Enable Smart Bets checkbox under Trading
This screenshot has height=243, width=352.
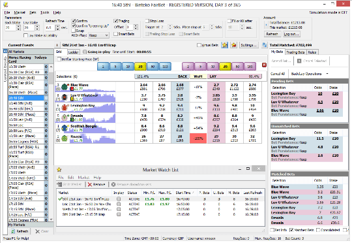click(116, 34)
